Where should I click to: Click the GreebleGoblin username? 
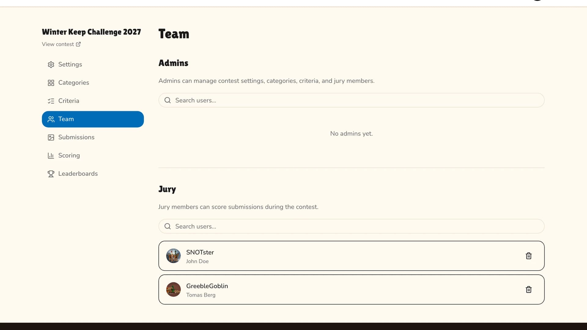coord(207,286)
